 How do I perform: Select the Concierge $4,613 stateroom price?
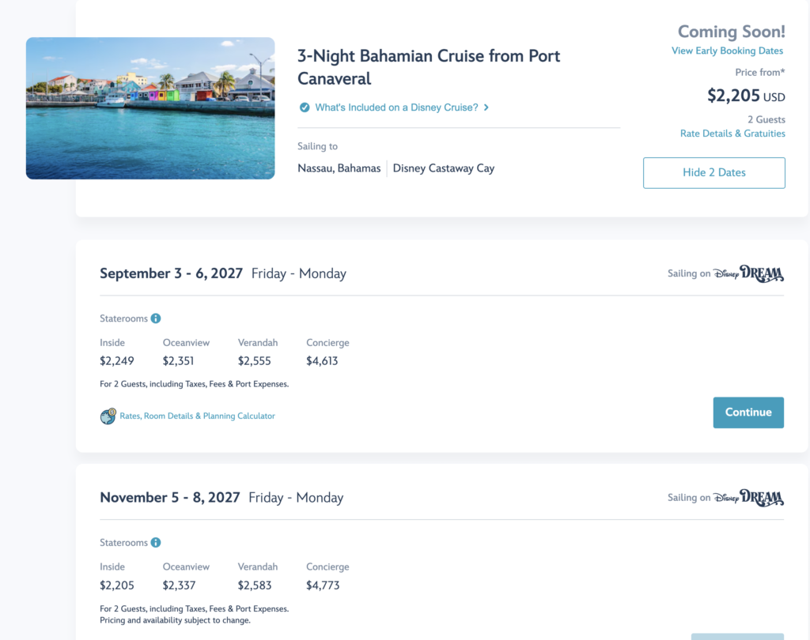(322, 361)
